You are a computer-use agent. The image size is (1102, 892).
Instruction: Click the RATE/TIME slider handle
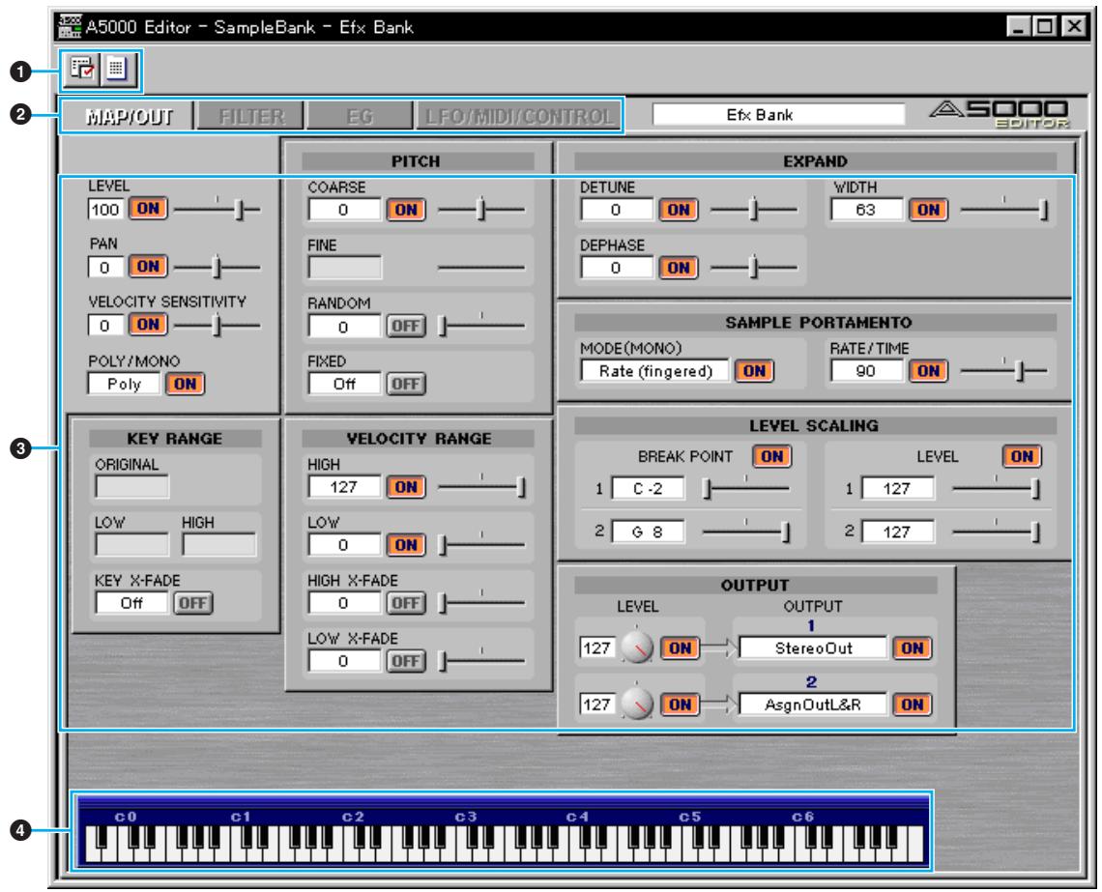[1020, 371]
